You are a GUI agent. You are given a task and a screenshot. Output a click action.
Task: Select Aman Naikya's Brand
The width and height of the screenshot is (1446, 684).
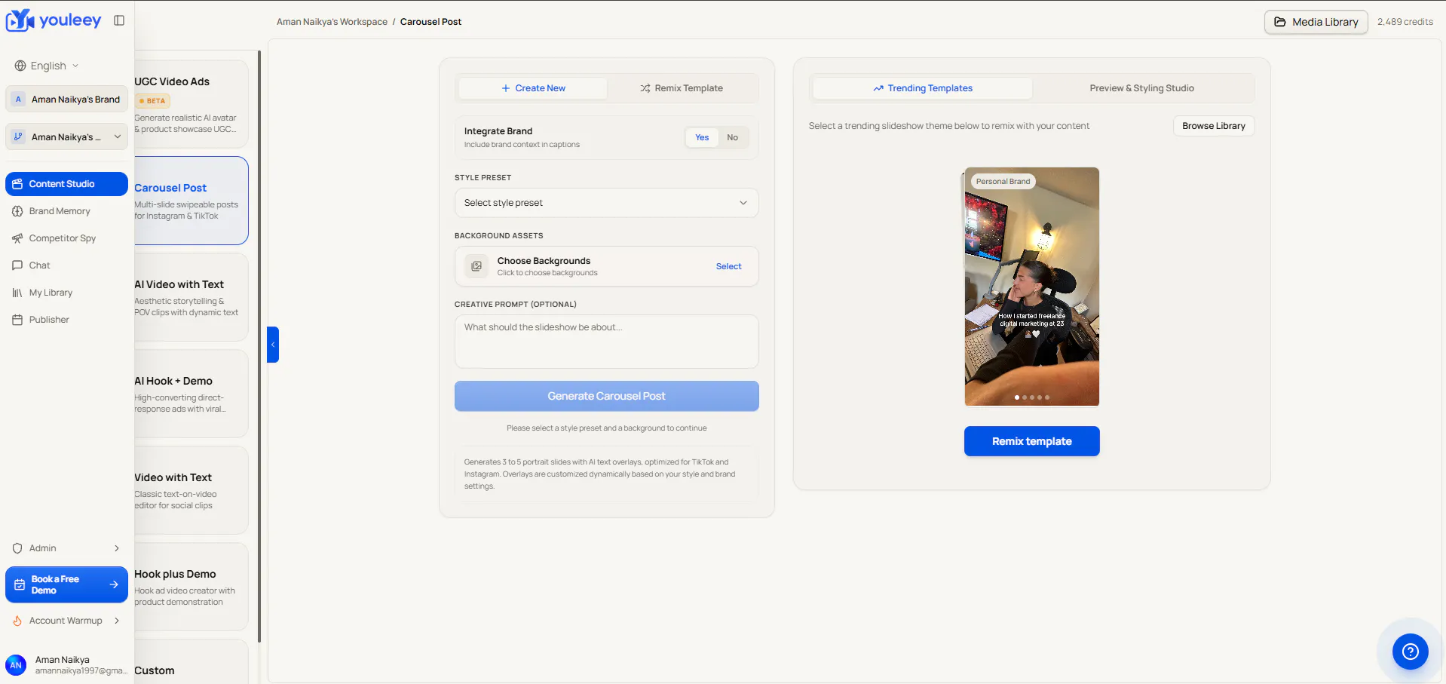click(67, 99)
